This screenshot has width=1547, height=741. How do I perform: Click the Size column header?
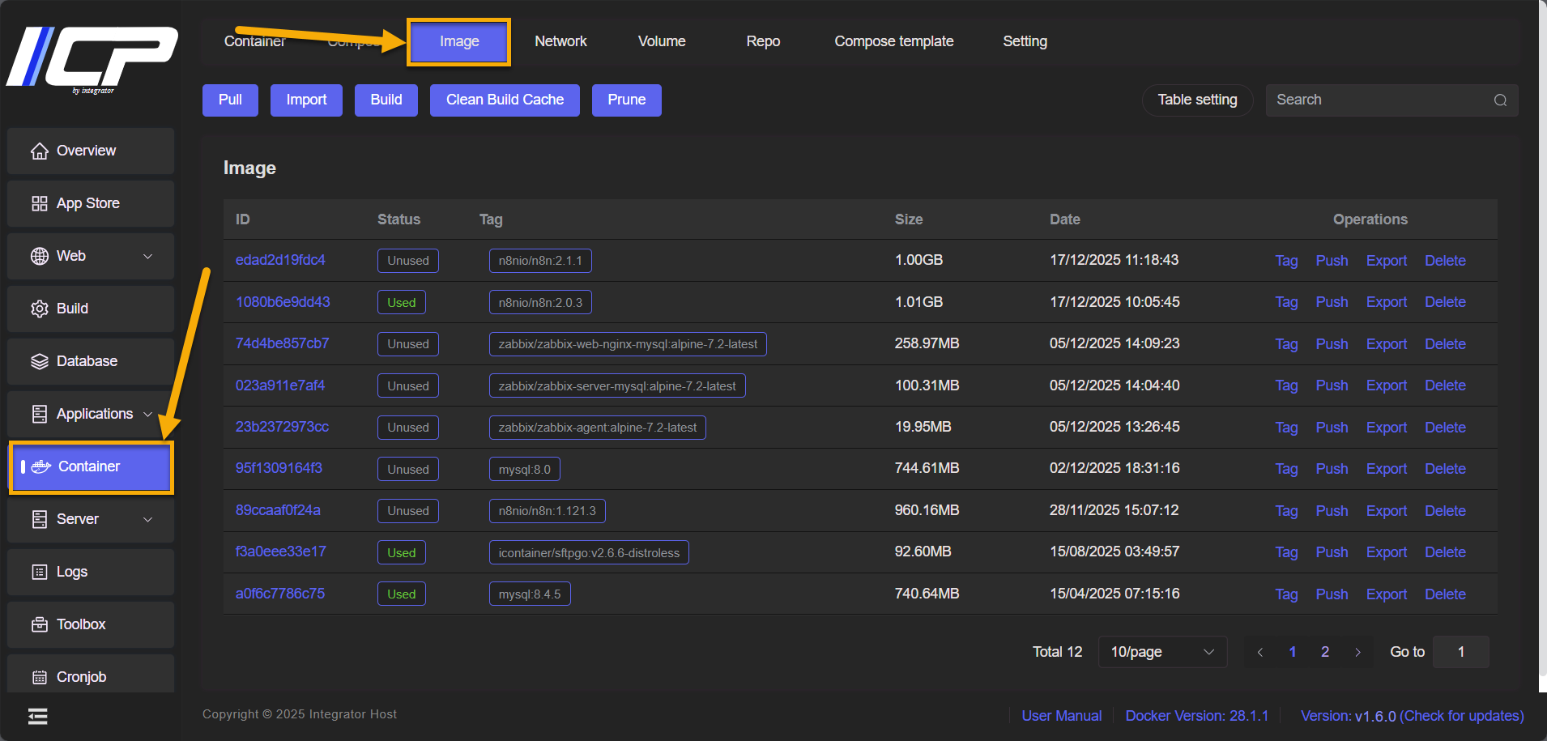[x=909, y=219]
